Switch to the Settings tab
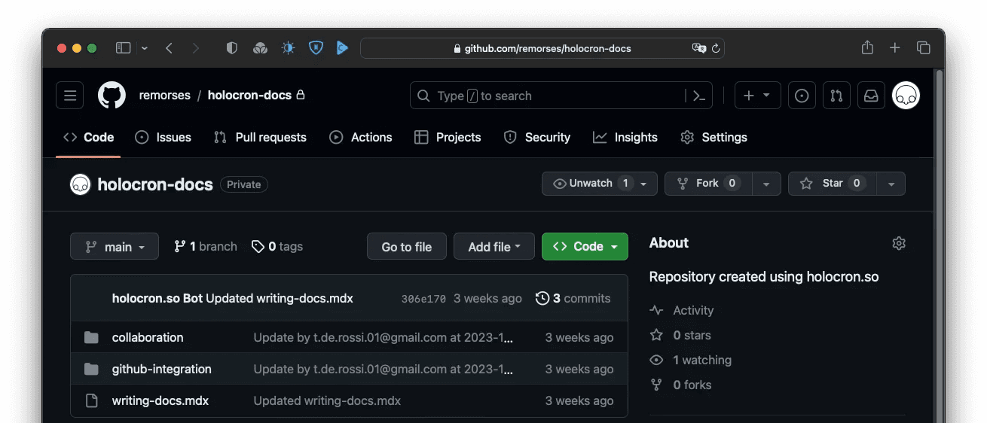The image size is (987, 423). 714,137
